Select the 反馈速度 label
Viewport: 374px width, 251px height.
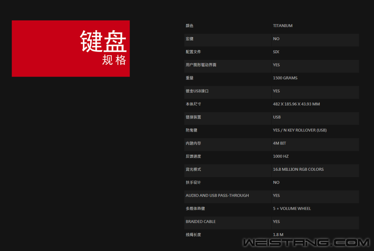point(193,157)
